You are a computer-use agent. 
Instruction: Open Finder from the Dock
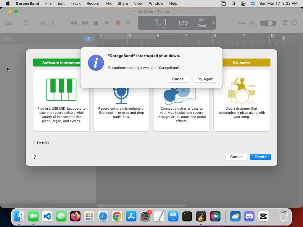coord(19,216)
